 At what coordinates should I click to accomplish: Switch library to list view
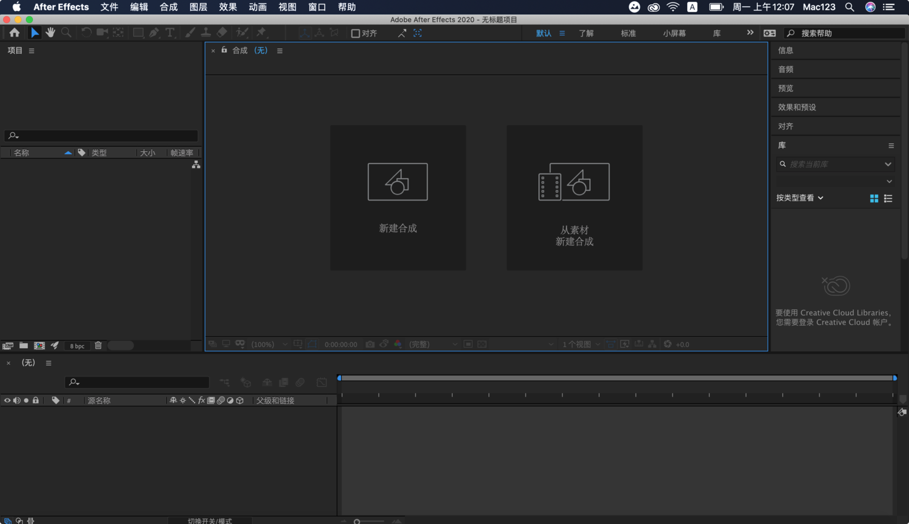888,198
